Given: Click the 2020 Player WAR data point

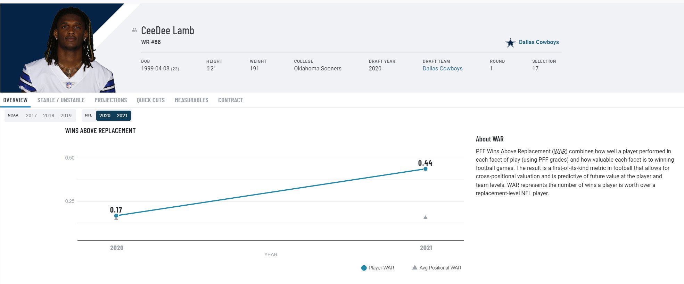Looking at the screenshot, I should point(116,216).
